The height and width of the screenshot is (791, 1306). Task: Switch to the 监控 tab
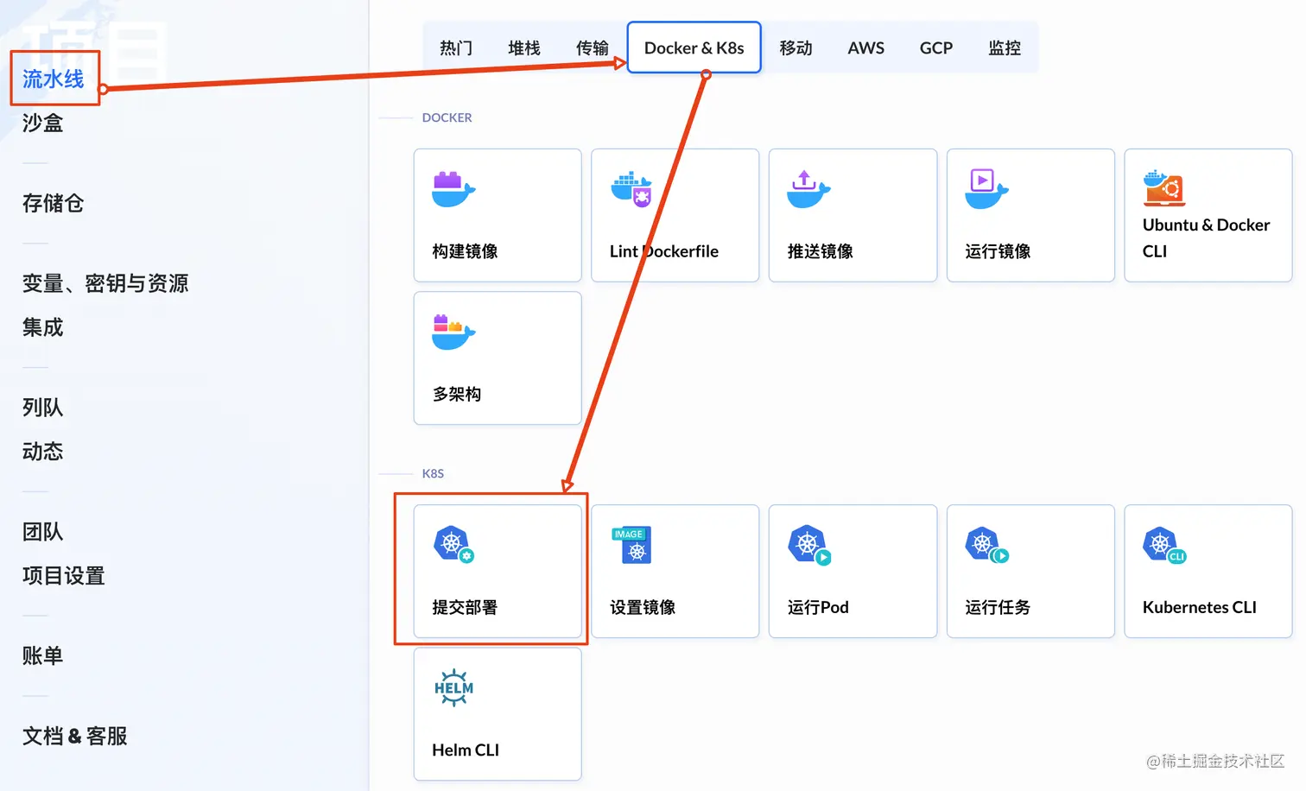click(1005, 48)
